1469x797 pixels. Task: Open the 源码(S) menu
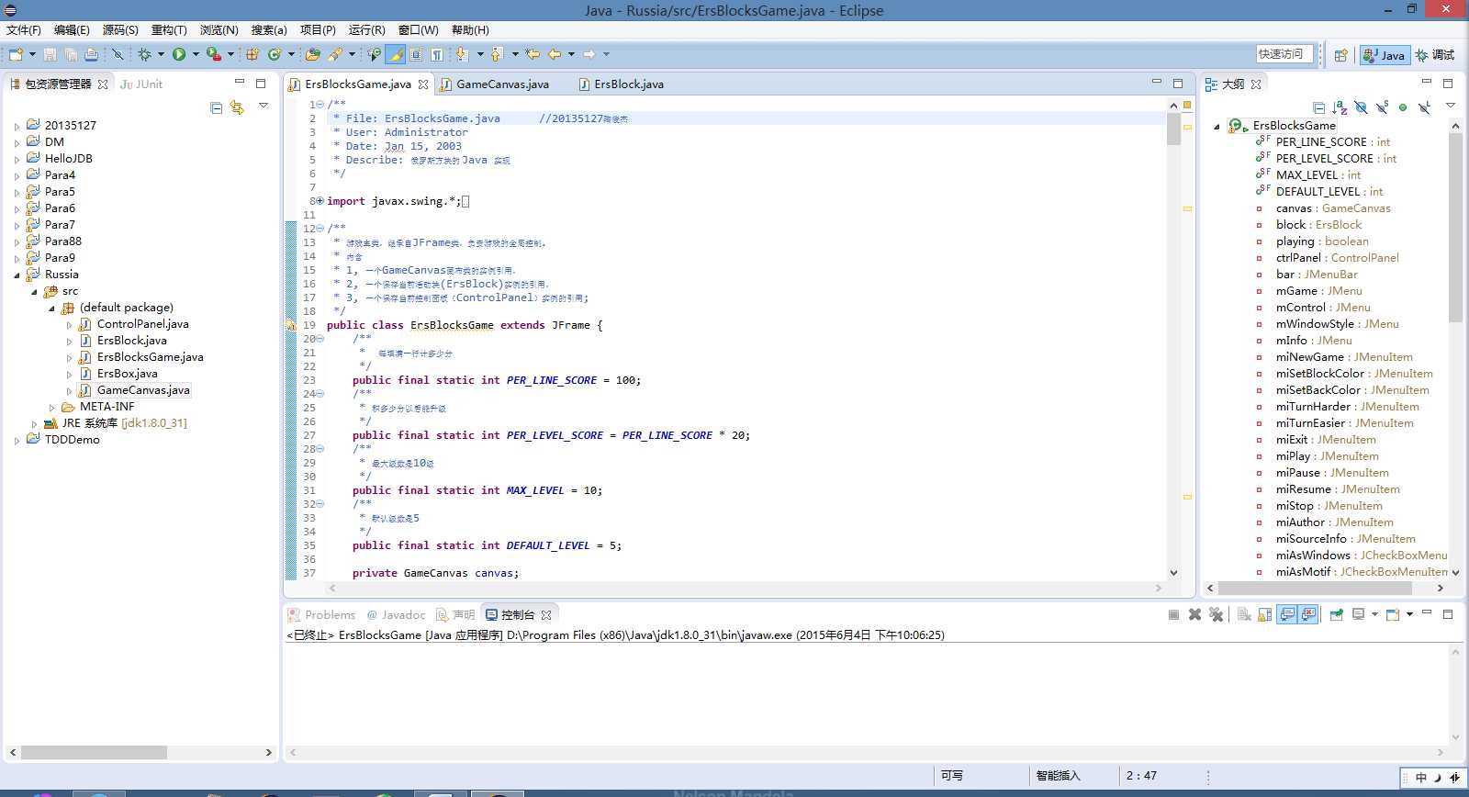[x=120, y=30]
